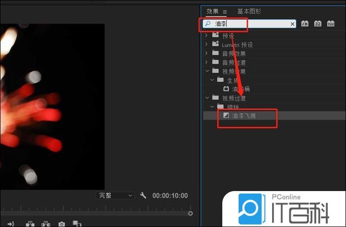This screenshot has width=346, height=227.
Task: Select the 音频过渡 folder label
Action: (234, 63)
